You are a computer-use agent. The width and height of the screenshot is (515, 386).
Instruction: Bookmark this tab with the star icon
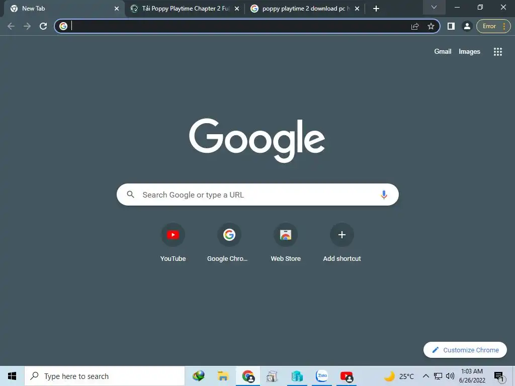[x=431, y=26]
